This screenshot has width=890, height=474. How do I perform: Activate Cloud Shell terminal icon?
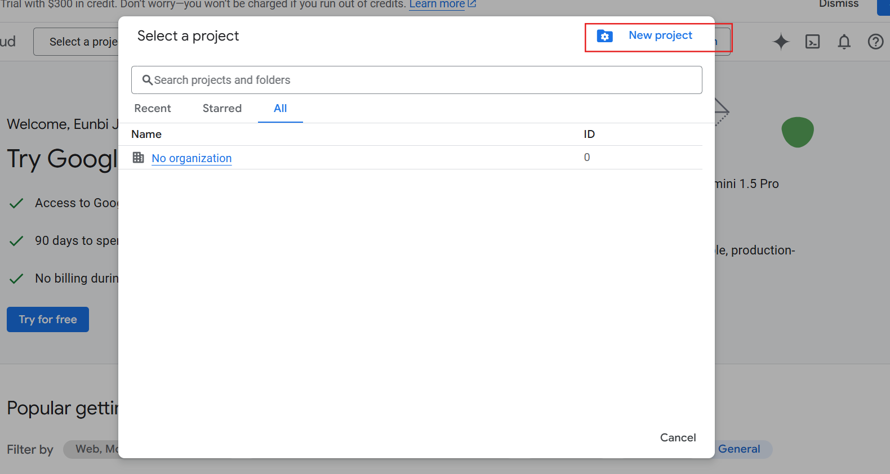[x=812, y=42]
